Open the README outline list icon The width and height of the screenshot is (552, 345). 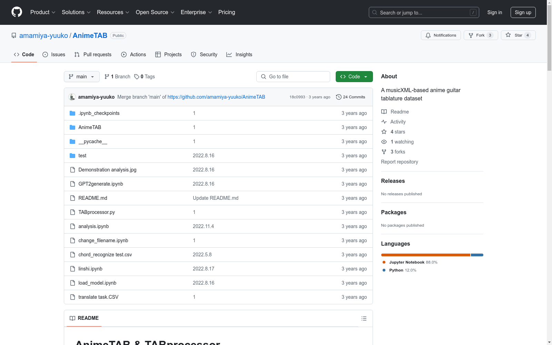[364, 318]
